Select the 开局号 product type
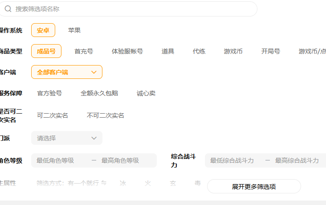 click(x=271, y=51)
